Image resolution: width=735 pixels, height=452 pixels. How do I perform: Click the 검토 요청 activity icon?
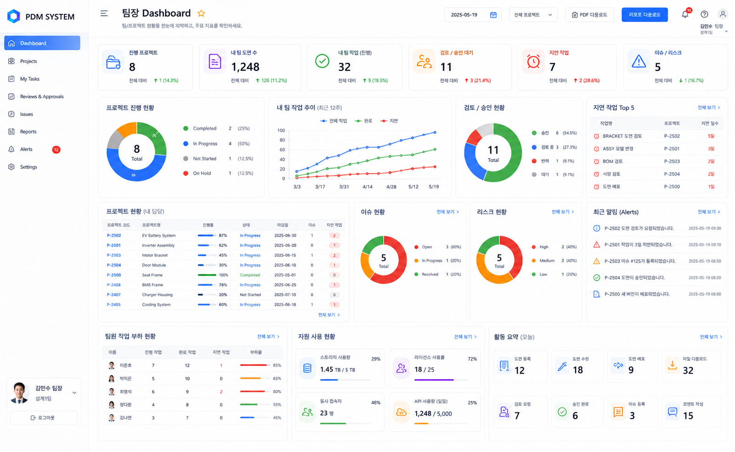coord(504,412)
